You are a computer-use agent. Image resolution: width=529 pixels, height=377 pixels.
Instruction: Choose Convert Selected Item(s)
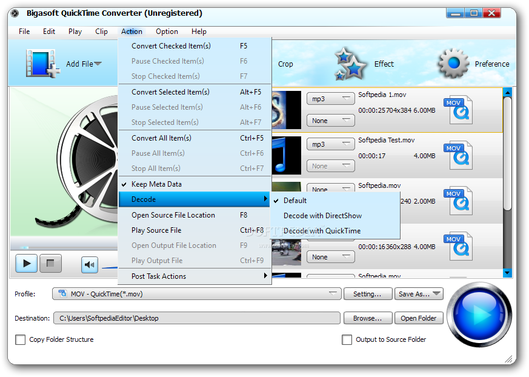tap(195, 92)
